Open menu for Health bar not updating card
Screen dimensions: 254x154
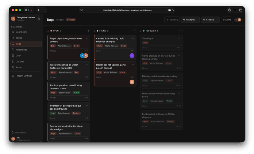[x=133, y=65]
